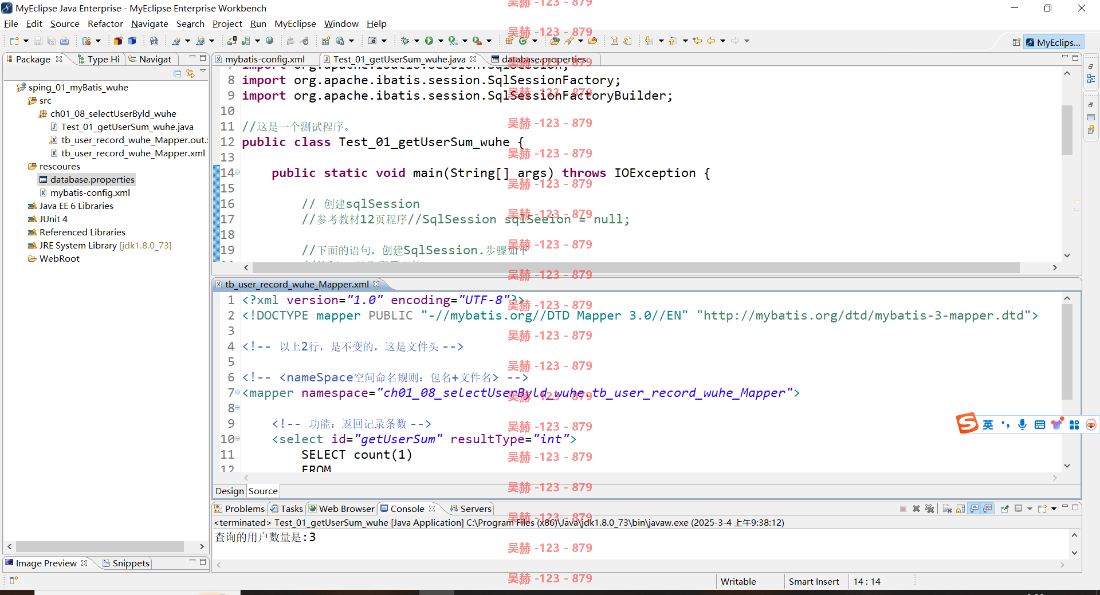Toggle fold marker at Java line 14

237,172
